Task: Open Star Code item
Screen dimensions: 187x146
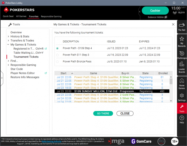Action: click(x=17, y=69)
